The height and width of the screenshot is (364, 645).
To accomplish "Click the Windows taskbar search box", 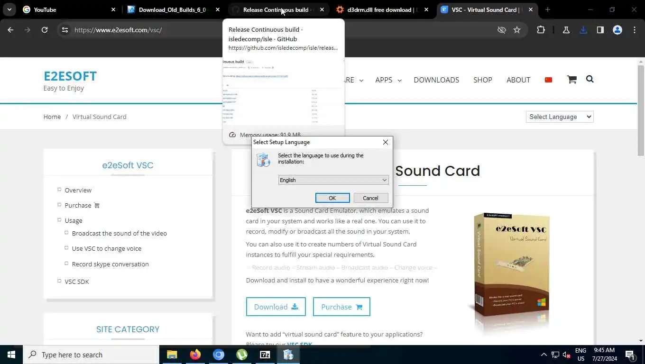I will point(91,355).
